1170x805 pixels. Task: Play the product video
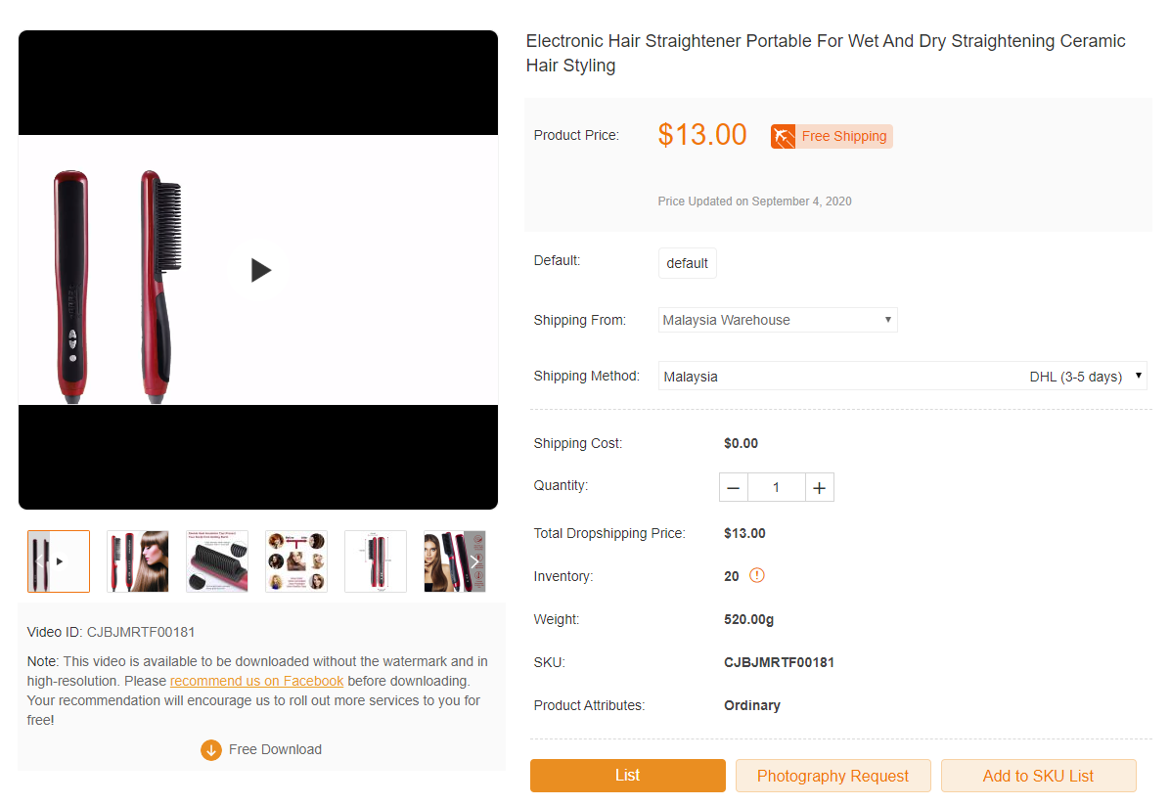point(258,270)
